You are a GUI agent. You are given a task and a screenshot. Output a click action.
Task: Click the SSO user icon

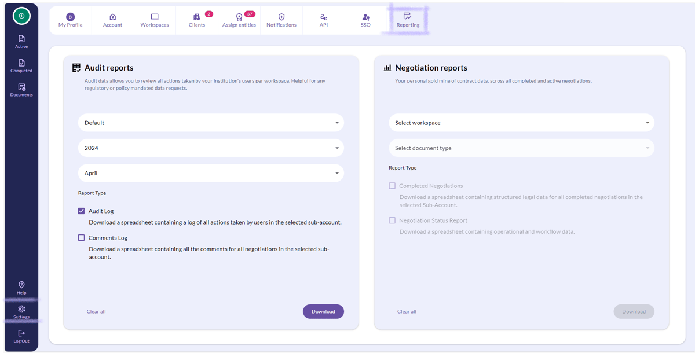pyautogui.click(x=365, y=17)
